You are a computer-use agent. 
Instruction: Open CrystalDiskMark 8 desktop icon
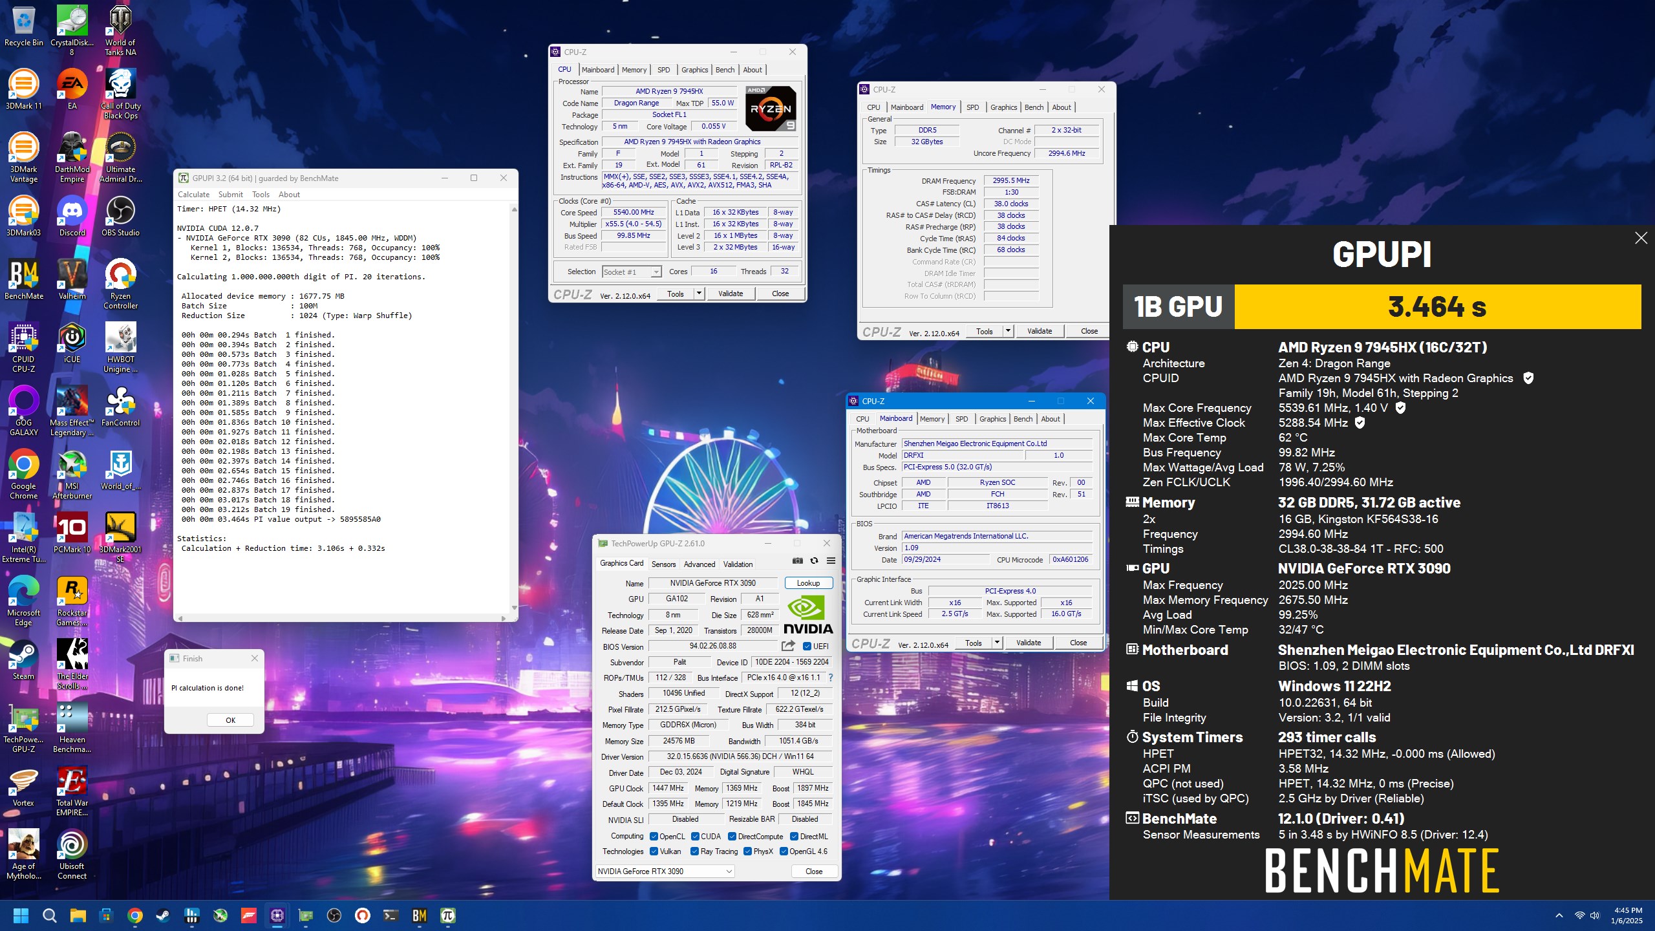point(72,30)
